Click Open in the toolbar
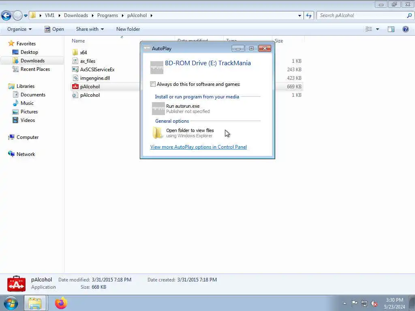The height and width of the screenshot is (311, 415). click(x=54, y=29)
